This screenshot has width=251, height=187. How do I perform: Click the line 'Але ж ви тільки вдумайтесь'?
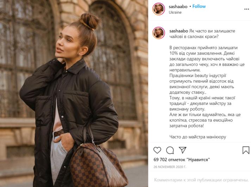click(x=205, y=115)
